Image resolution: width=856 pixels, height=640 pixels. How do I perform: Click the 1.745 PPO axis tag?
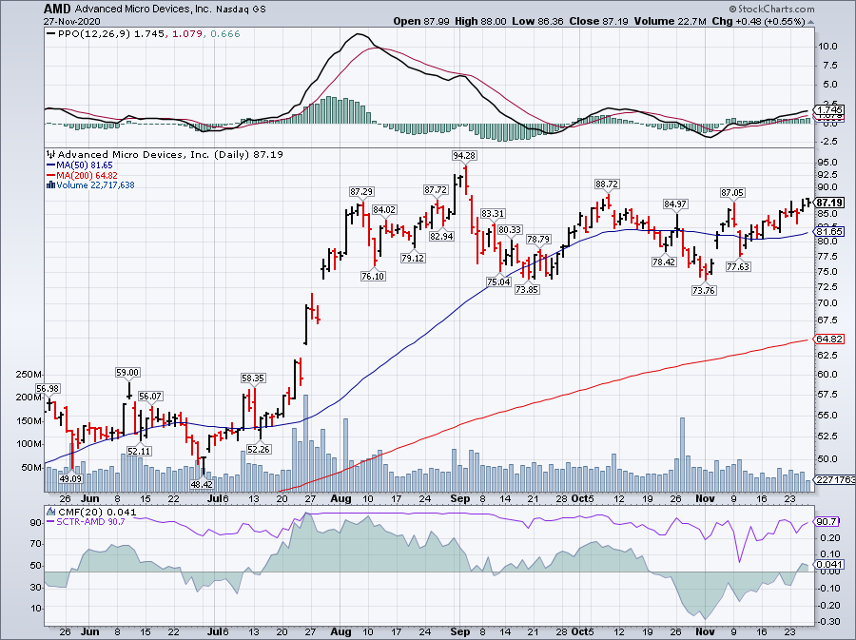pyautogui.click(x=829, y=109)
